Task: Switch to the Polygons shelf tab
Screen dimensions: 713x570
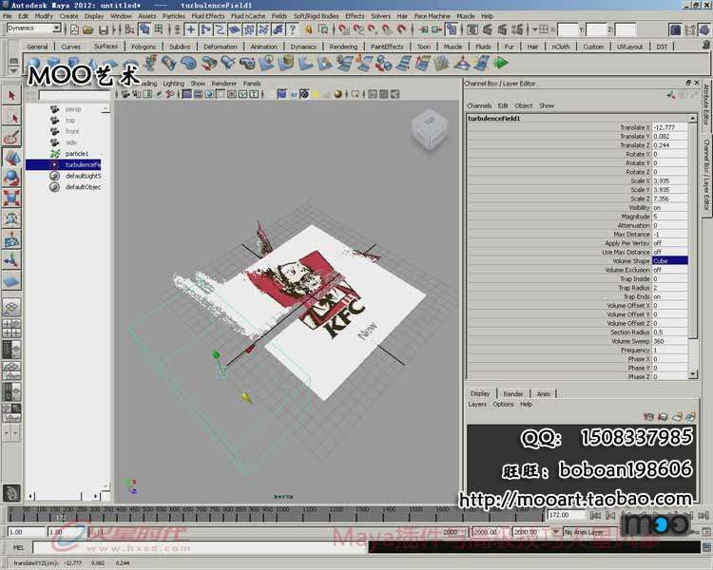Action: pyautogui.click(x=144, y=47)
